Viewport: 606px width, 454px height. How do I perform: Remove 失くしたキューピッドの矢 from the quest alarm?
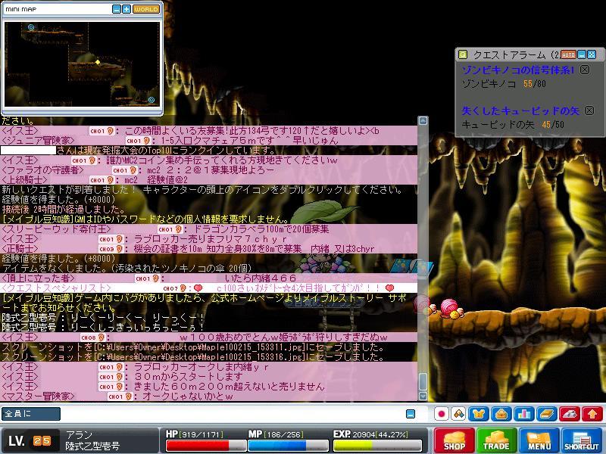tap(589, 110)
